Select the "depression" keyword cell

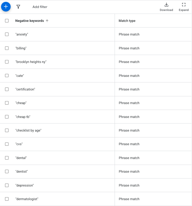pos(25,185)
